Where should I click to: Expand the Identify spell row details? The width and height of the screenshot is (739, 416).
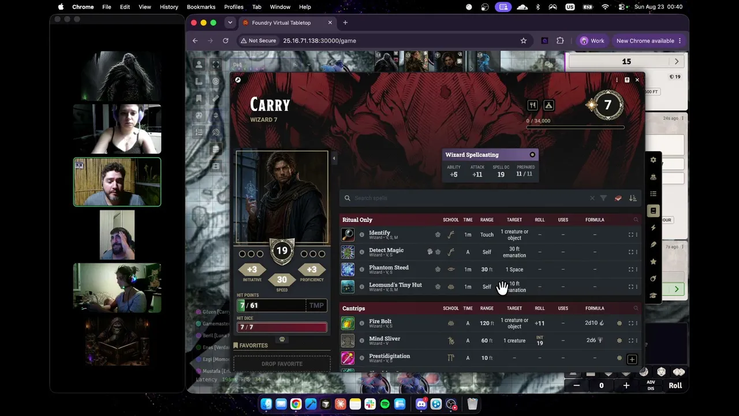(x=631, y=235)
